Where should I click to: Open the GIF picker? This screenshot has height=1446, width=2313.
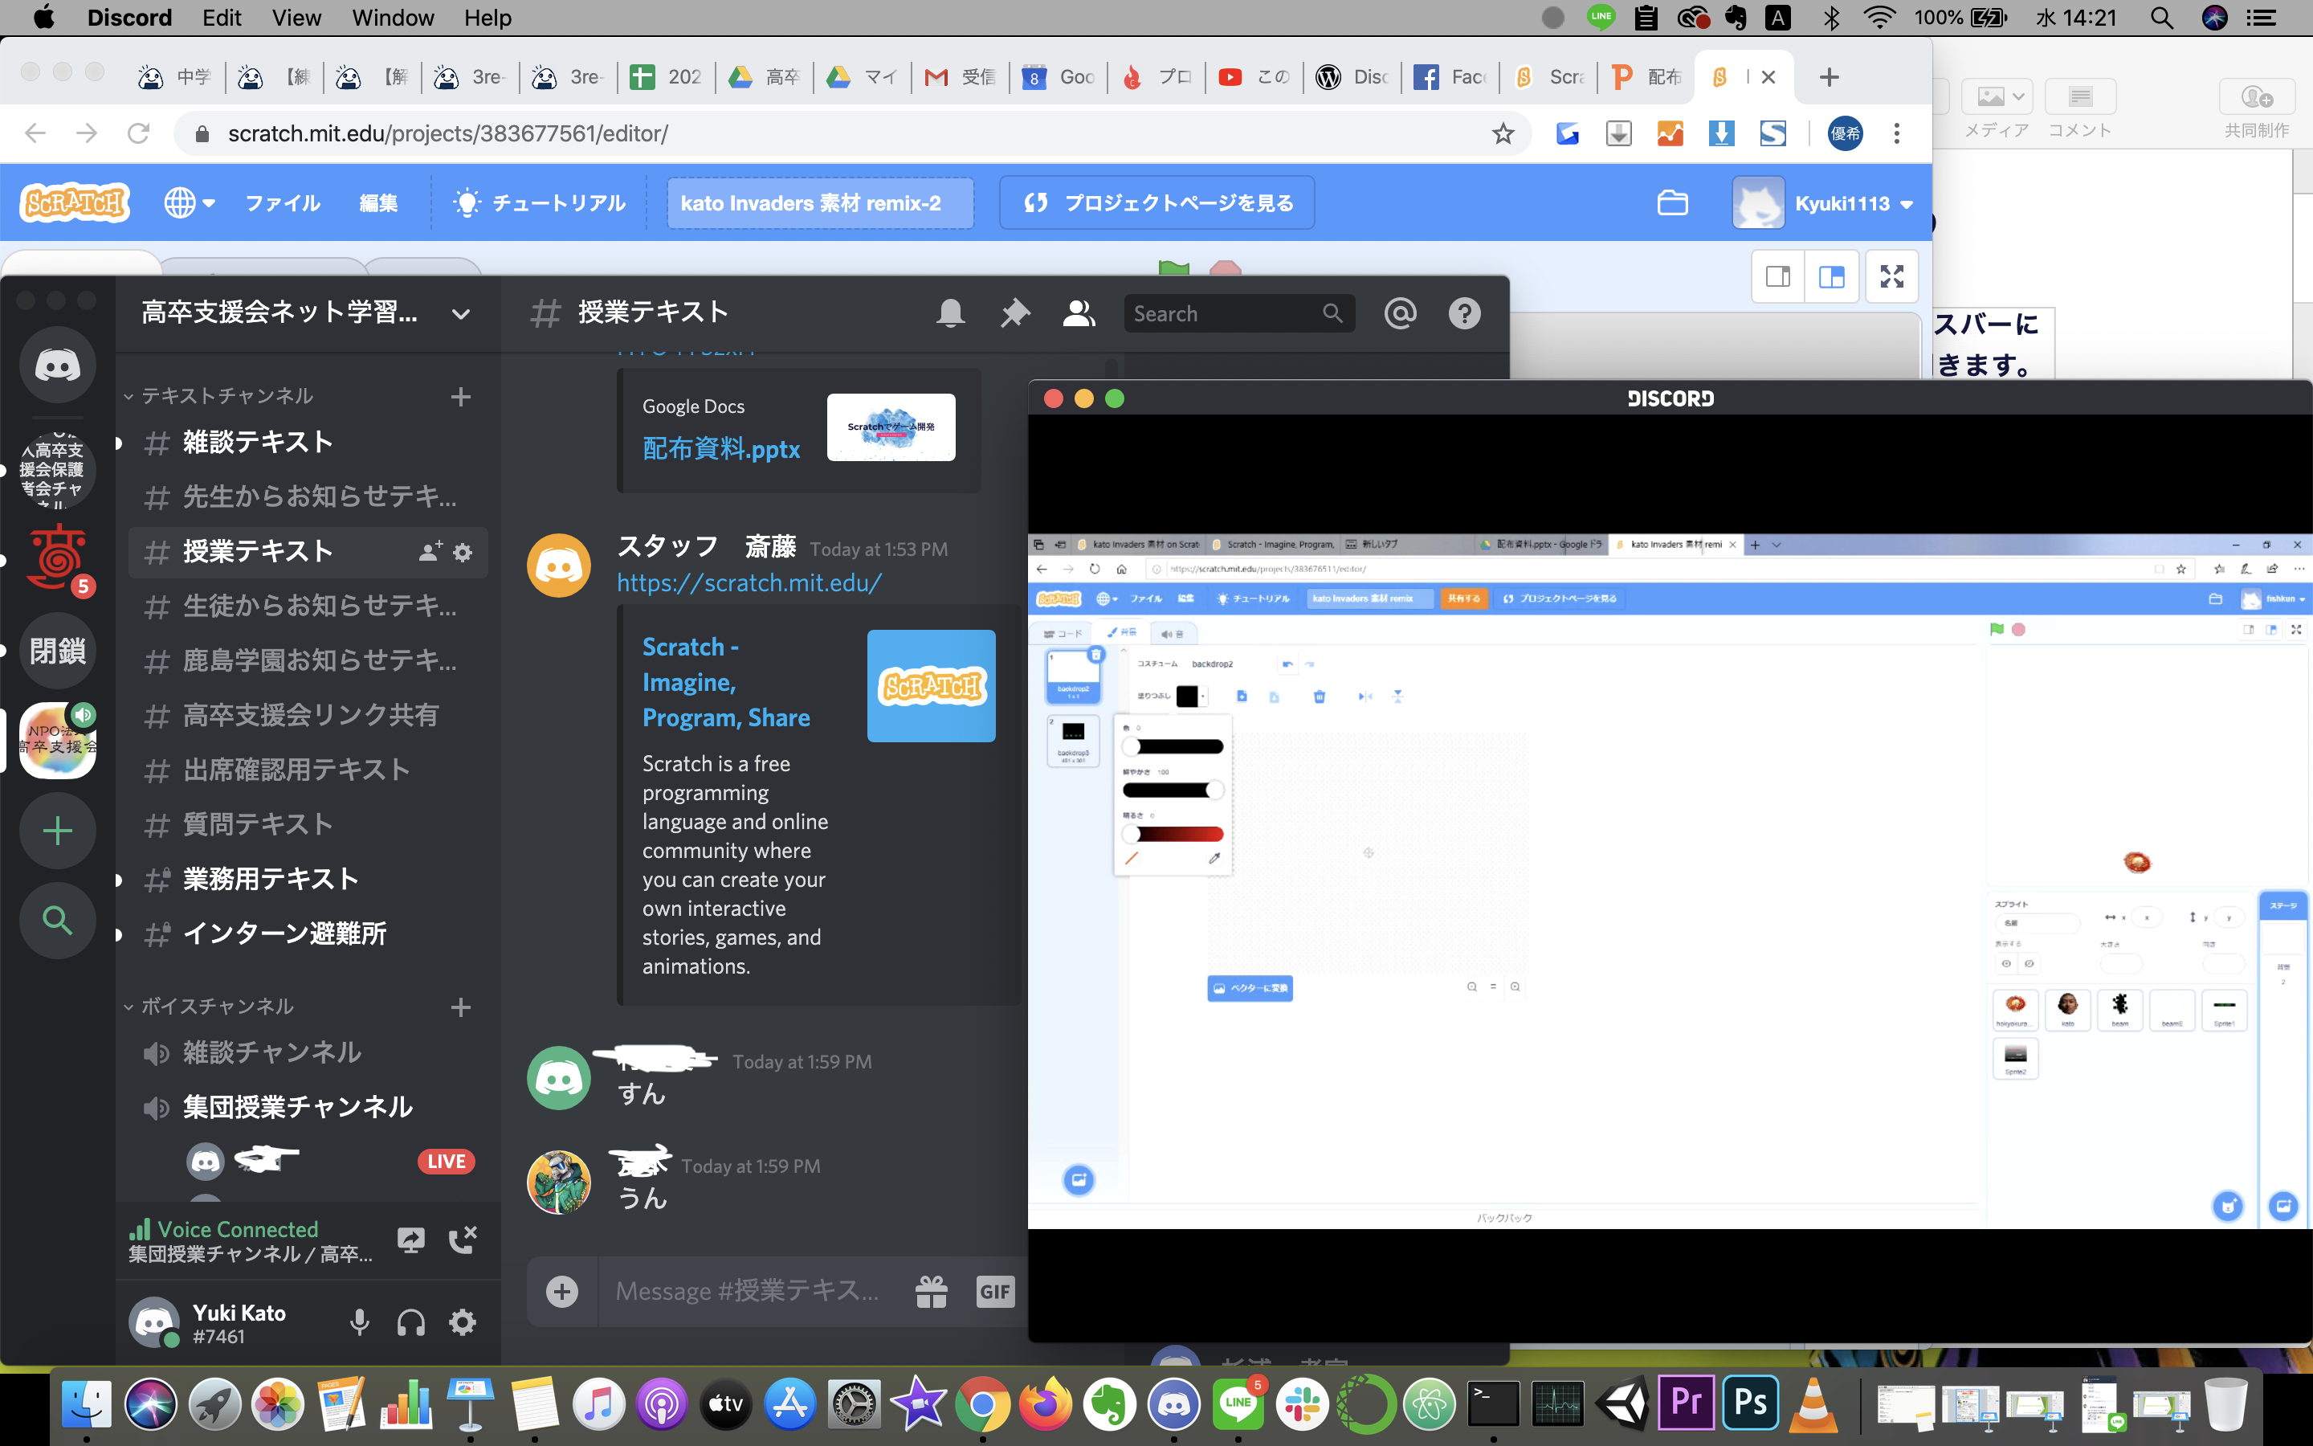(994, 1291)
